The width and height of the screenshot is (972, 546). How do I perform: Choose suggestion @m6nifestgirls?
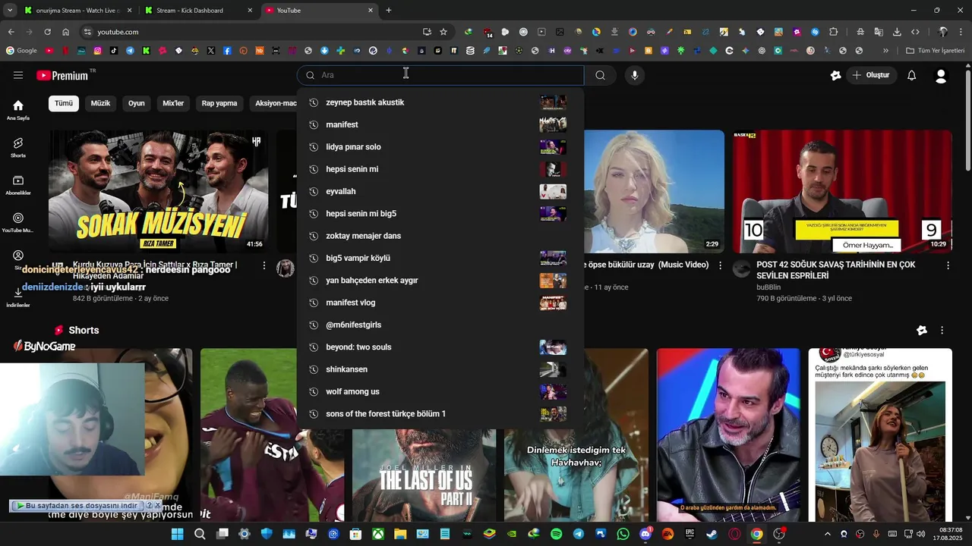440,325
